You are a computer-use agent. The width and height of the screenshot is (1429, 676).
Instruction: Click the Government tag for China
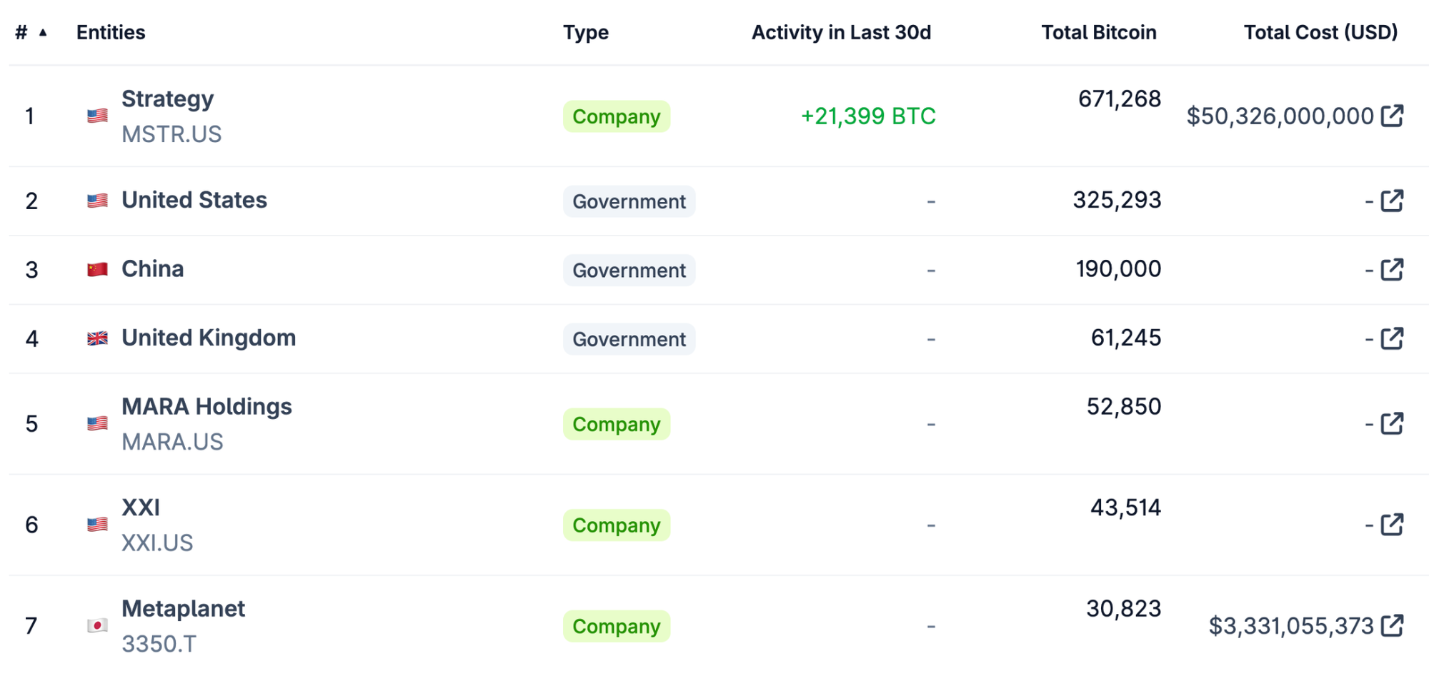[x=629, y=271]
